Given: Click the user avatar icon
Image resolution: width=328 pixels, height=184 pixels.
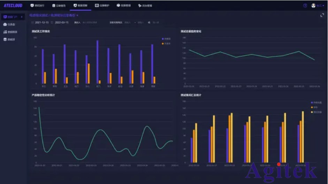Looking at the screenshot, I should [313, 6].
